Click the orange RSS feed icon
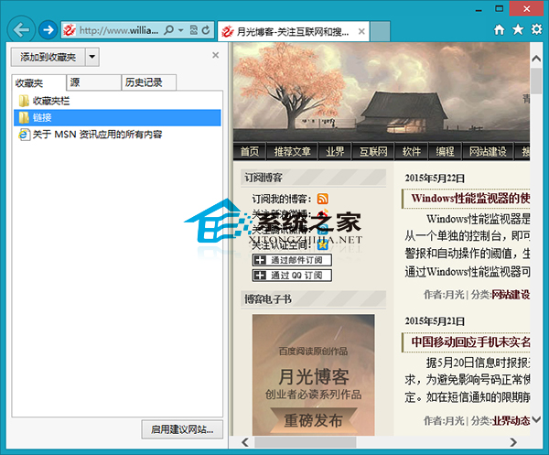 tap(322, 199)
